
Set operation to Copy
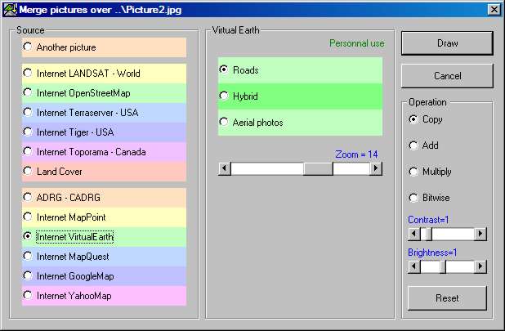[426, 119]
